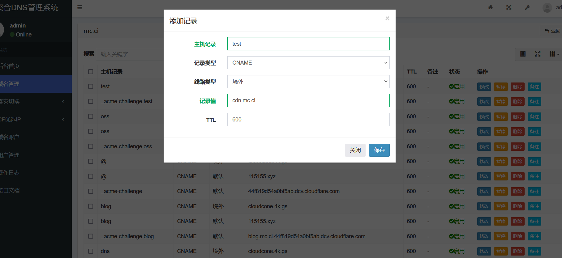The image size is (562, 258).
Task: Sort by the 主机记录 column header
Action: pyautogui.click(x=111, y=72)
